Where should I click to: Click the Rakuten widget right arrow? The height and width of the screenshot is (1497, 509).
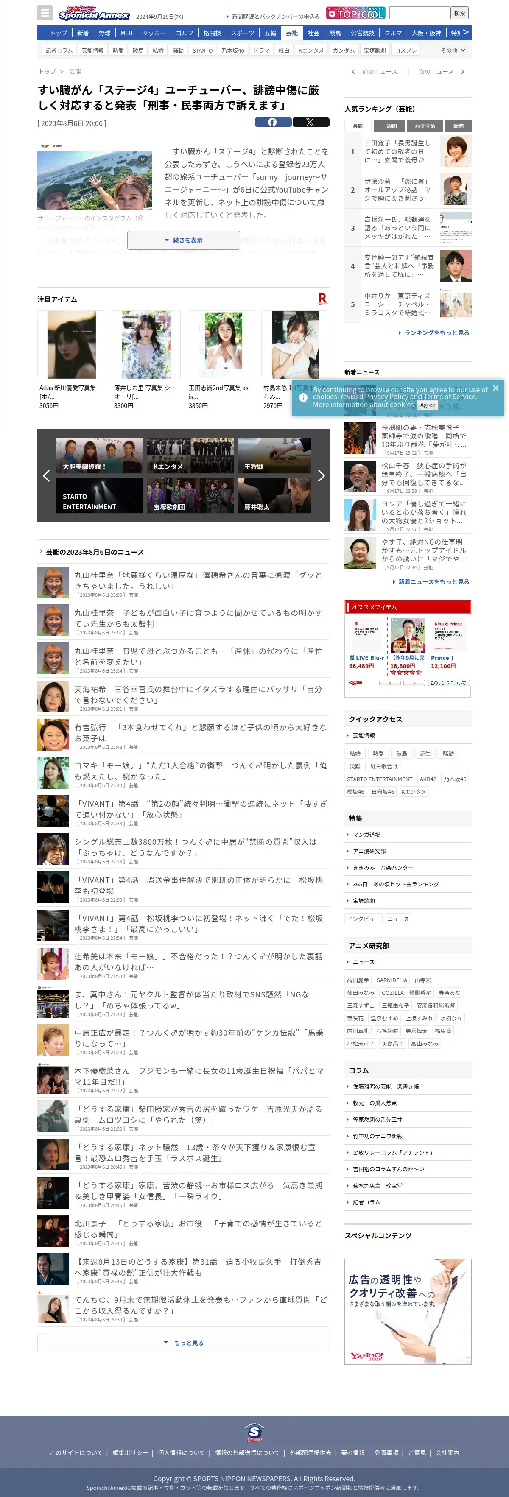(x=414, y=683)
